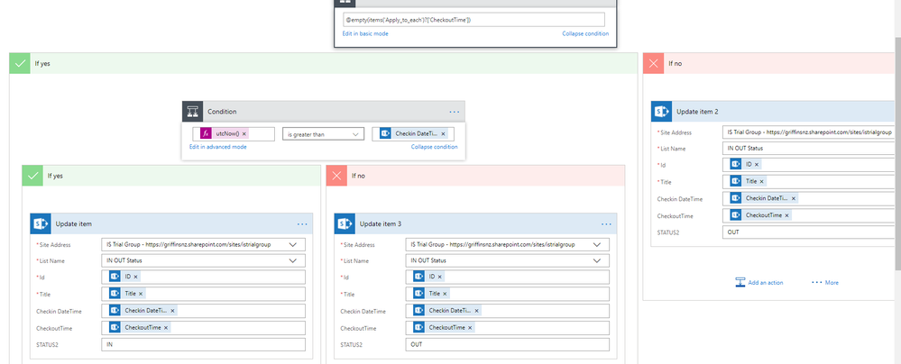Click the utcNow() fx expression icon
The height and width of the screenshot is (364, 901).
[207, 133]
